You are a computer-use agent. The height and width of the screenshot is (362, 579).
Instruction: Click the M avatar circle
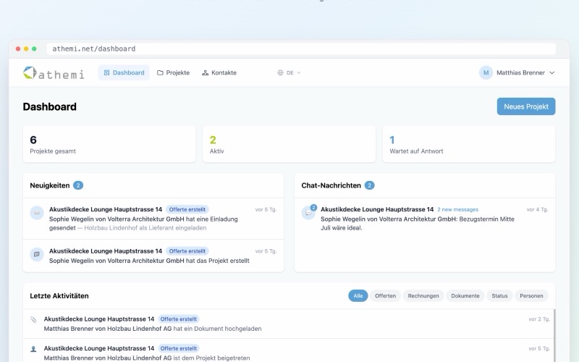[486, 73]
